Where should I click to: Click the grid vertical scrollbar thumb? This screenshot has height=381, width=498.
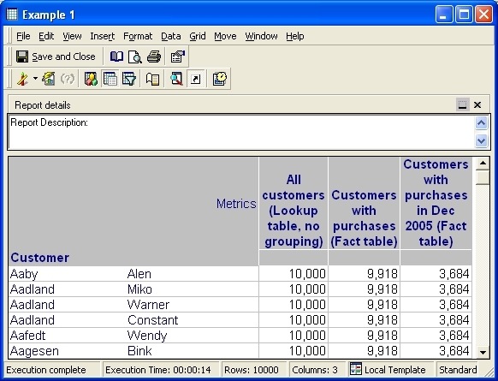click(x=483, y=177)
